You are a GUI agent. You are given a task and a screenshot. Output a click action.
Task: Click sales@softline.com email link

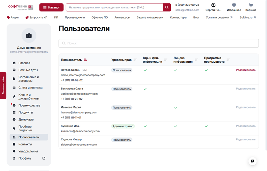[x=187, y=10]
